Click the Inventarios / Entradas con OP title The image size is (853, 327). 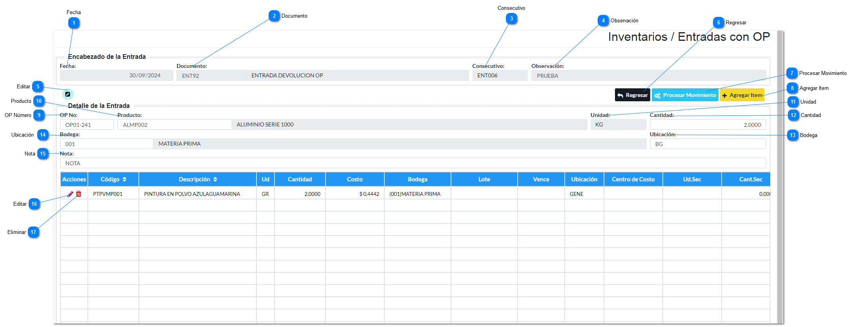pyautogui.click(x=689, y=37)
